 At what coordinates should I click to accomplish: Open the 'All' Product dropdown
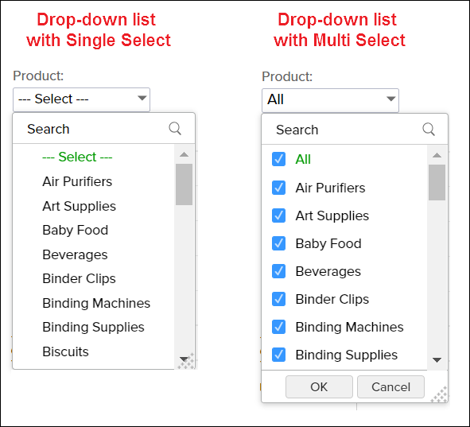tap(330, 100)
